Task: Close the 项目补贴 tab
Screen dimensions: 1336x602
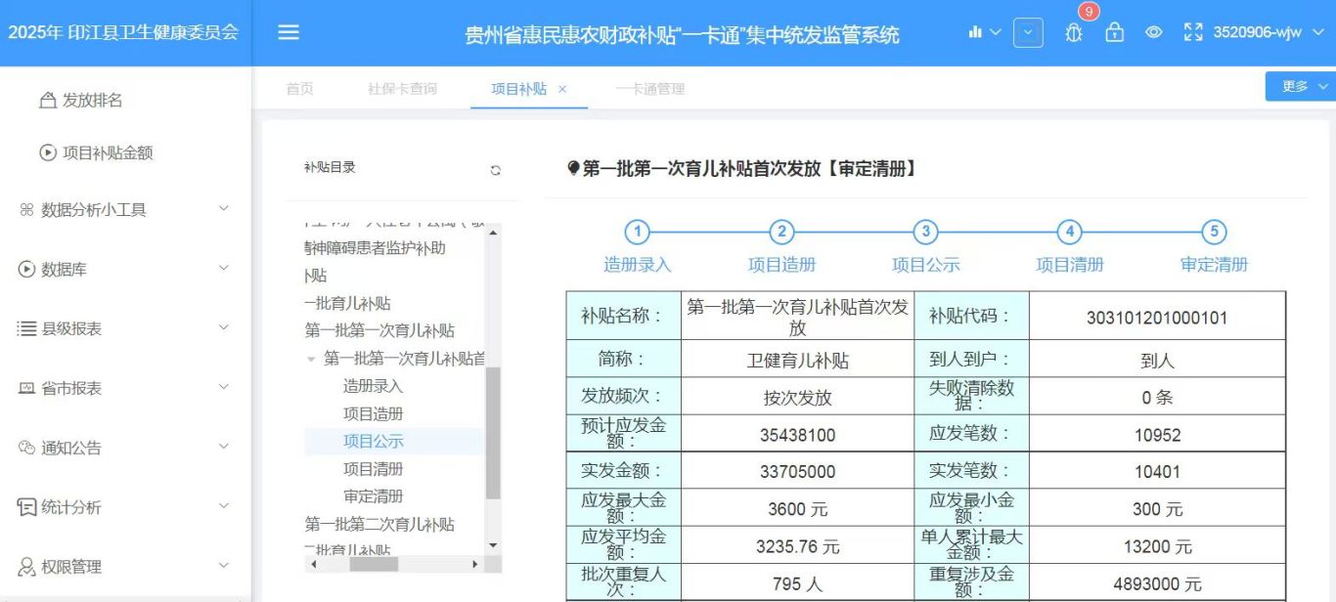Action: coord(562,89)
